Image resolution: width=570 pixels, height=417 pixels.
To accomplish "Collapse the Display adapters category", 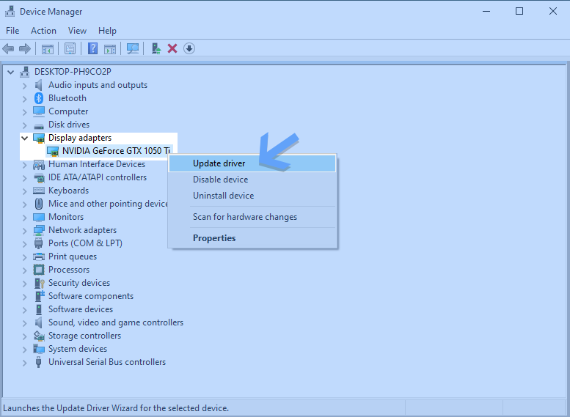I will click(24, 138).
